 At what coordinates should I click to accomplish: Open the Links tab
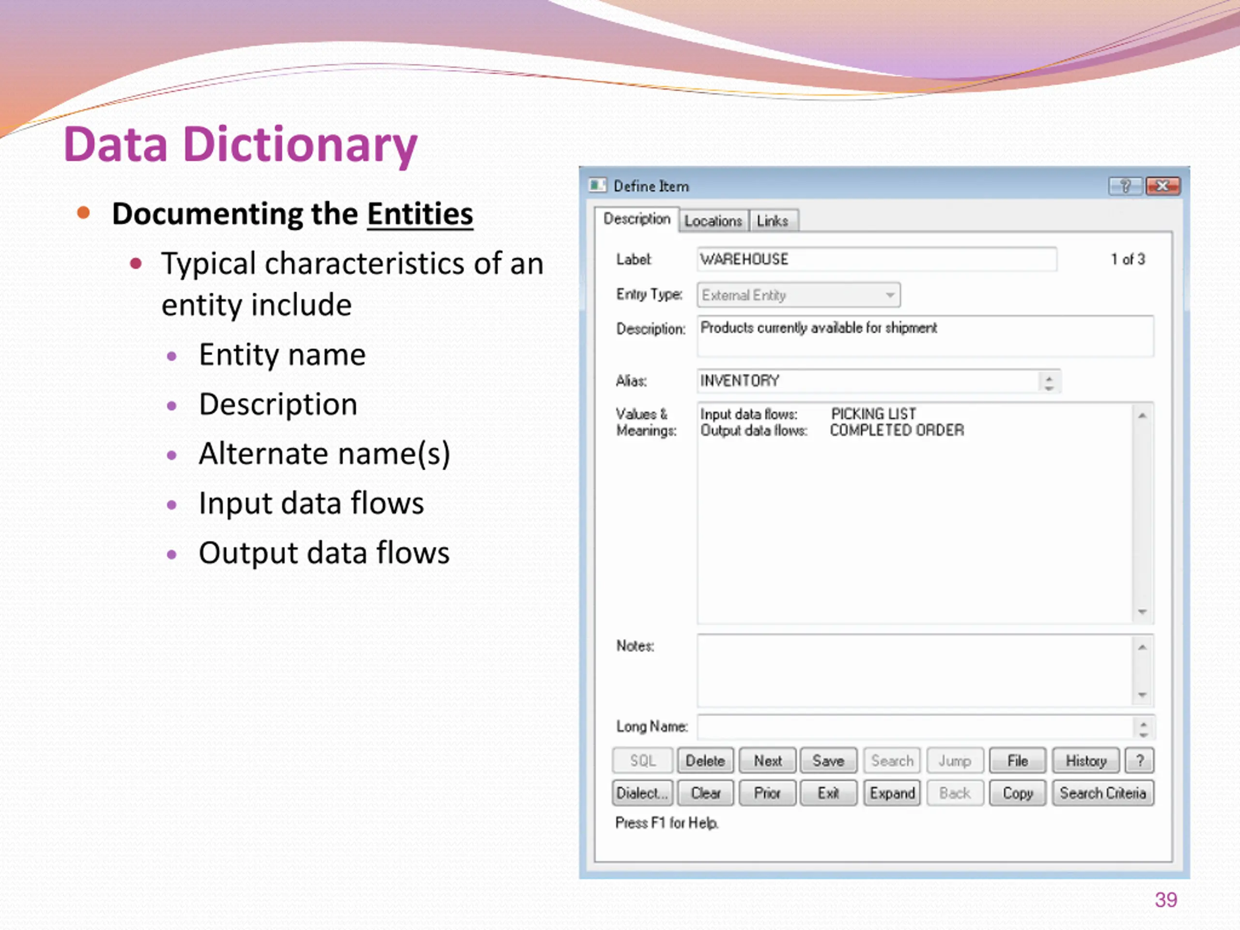pyautogui.click(x=773, y=221)
